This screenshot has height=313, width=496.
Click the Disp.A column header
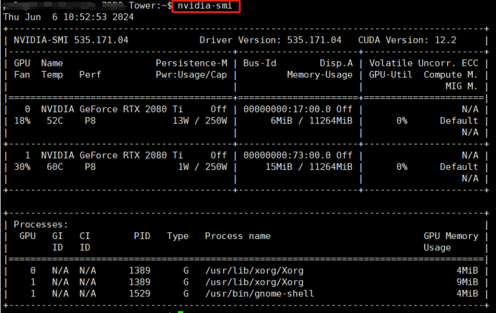click(336, 63)
